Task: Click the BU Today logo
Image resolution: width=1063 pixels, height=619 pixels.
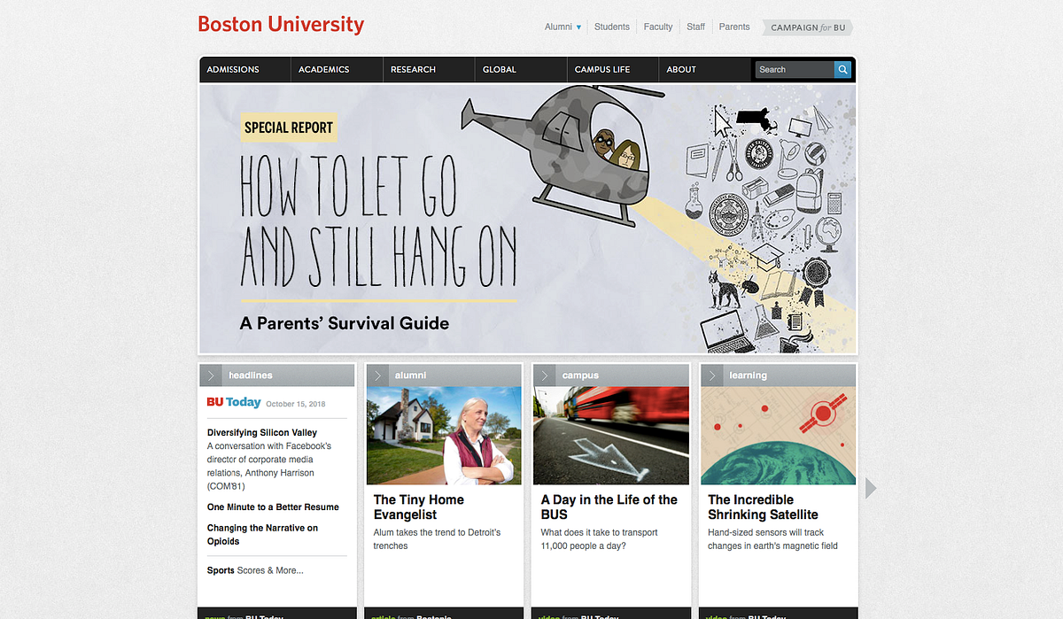Action: pyautogui.click(x=233, y=402)
